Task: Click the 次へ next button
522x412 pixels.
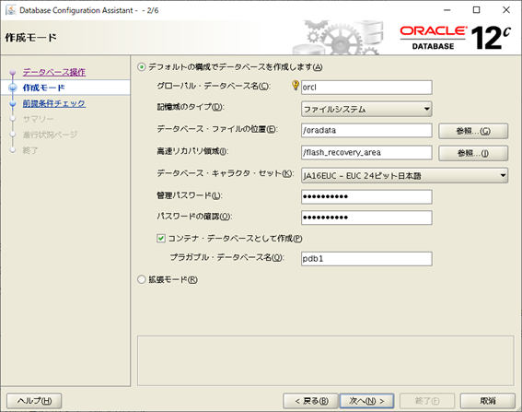Action: coord(366,401)
